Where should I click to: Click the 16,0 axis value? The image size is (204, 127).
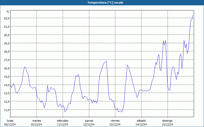pos(7,68)
